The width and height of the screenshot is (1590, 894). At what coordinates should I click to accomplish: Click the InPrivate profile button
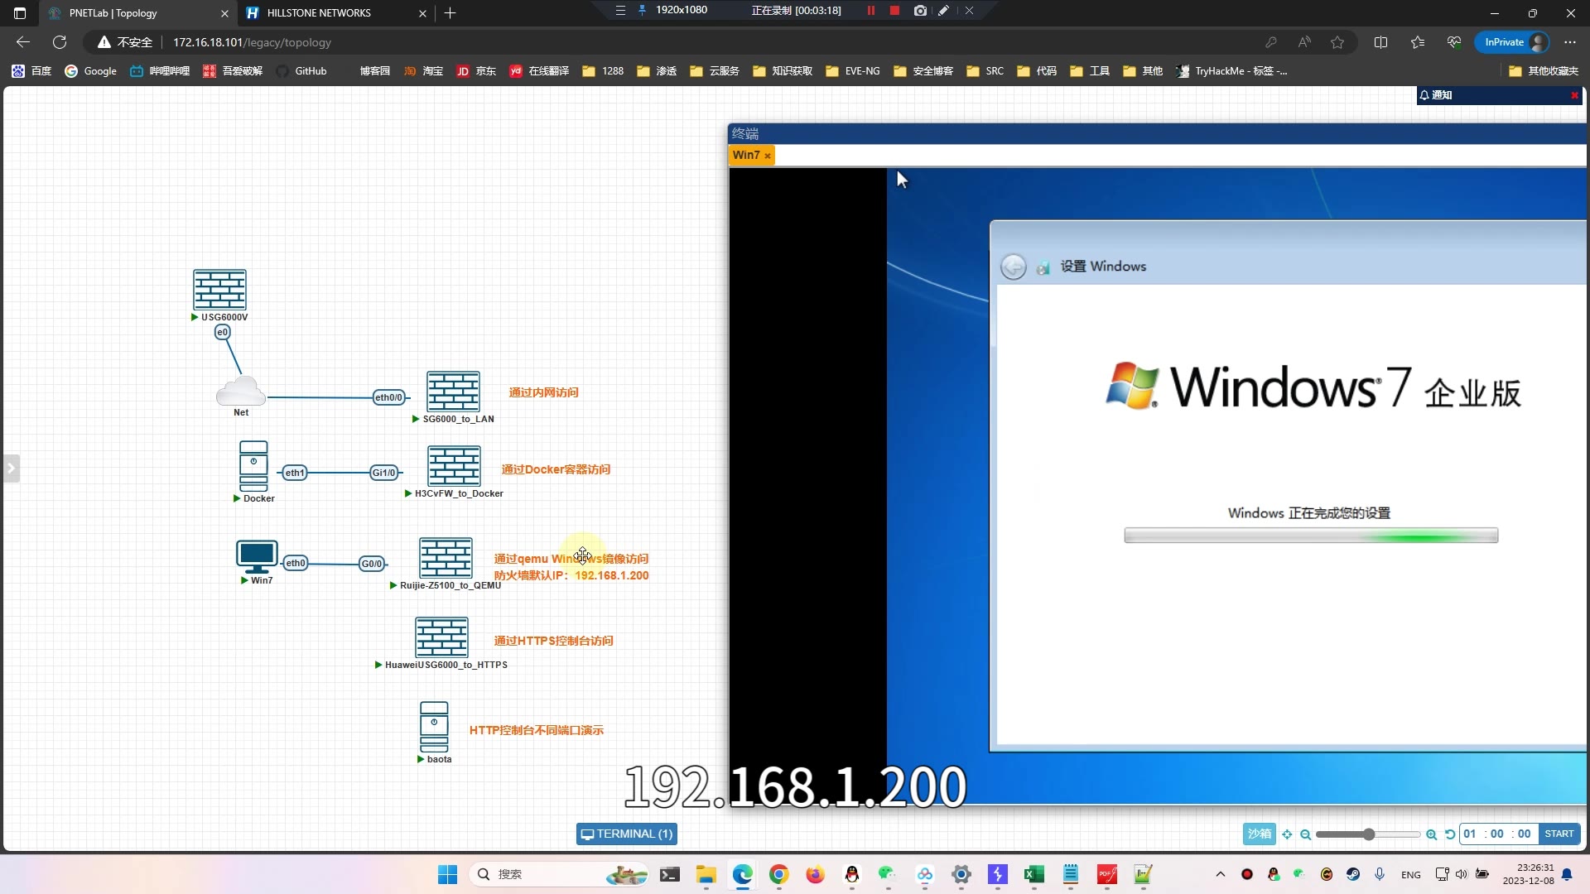point(1514,42)
